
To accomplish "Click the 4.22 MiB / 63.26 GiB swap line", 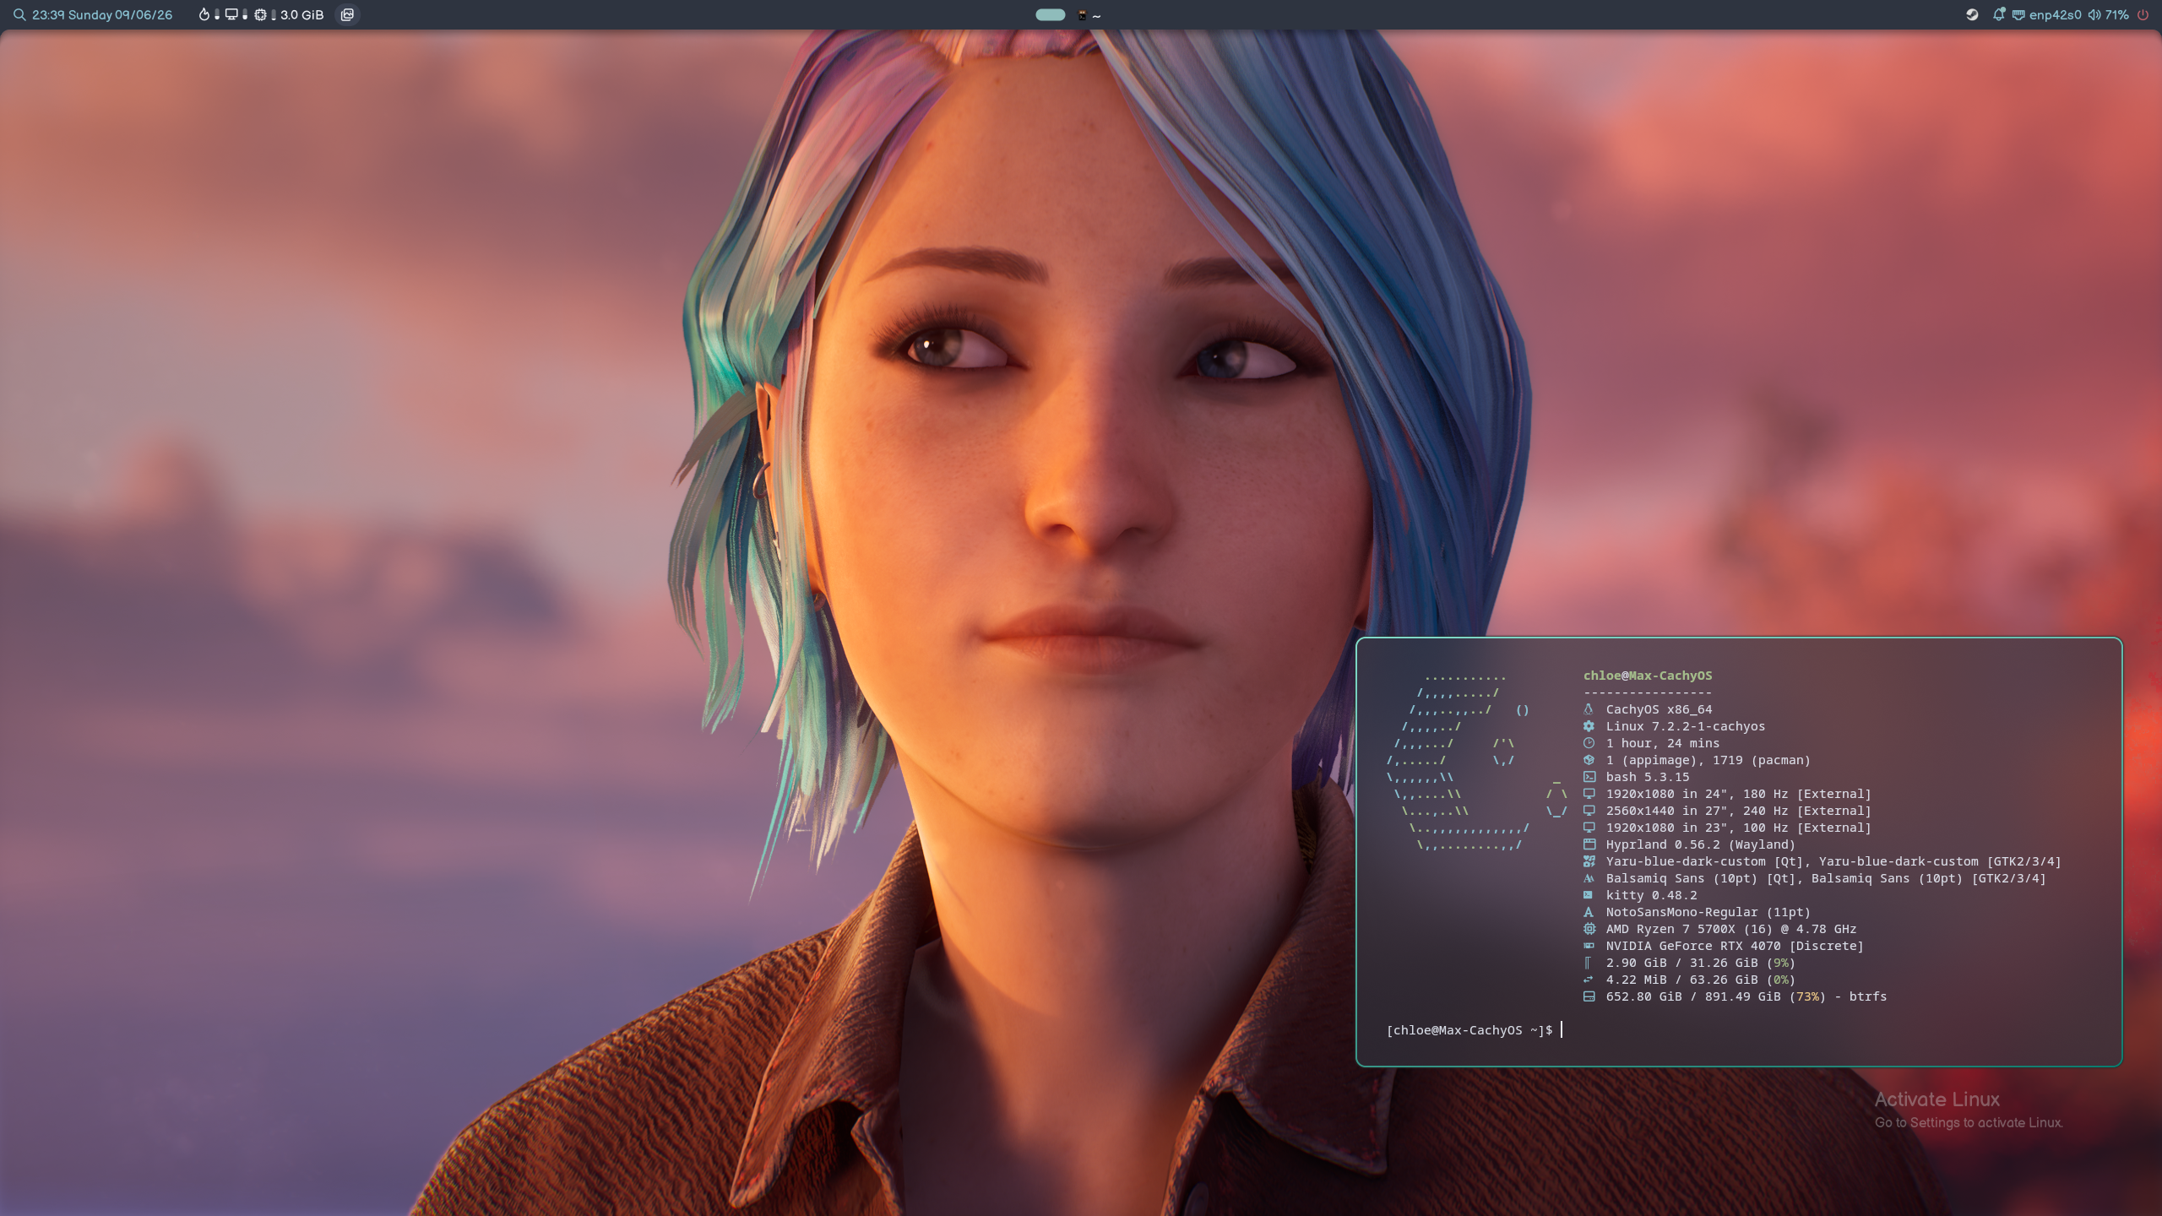I will coord(1700,980).
